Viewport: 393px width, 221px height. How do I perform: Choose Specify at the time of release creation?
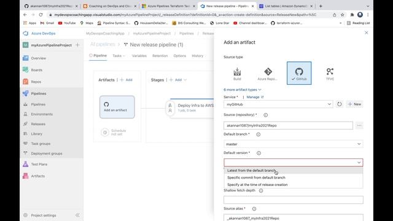tap(294, 185)
